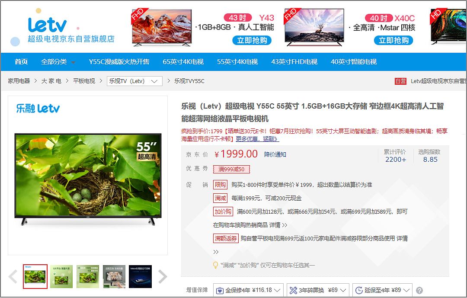The width and height of the screenshot is (467, 298).
Task: Click 家用电器 breadcrumb
Action: click(19, 81)
